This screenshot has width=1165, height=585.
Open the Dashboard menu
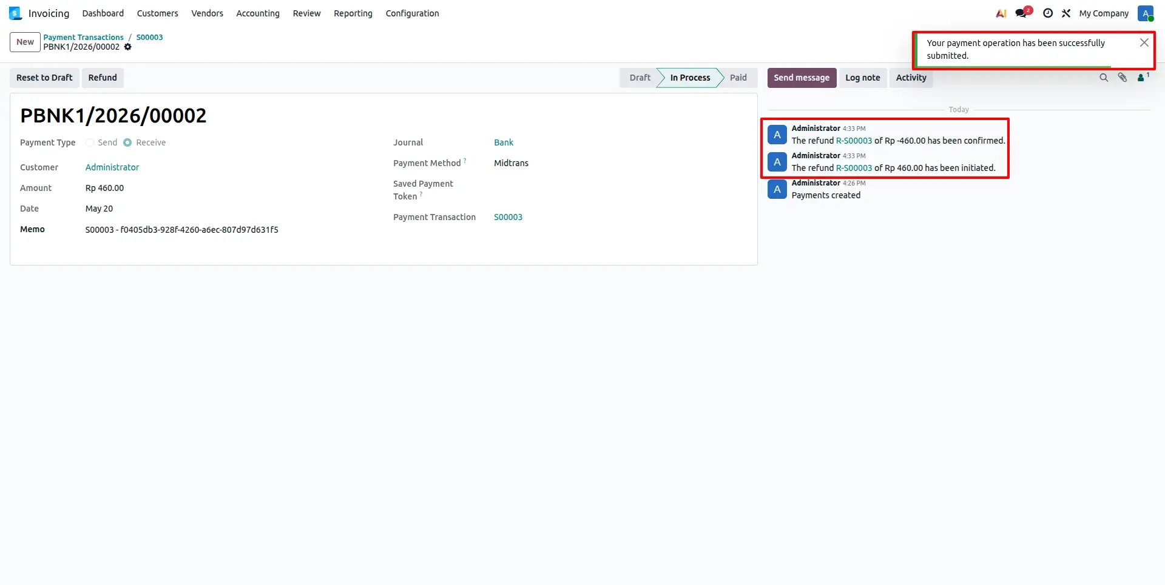pyautogui.click(x=103, y=13)
